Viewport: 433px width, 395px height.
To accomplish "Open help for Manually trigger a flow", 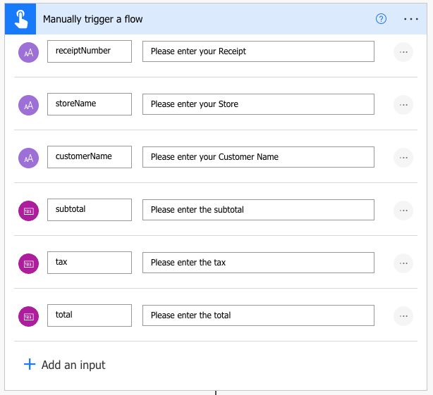I will (x=381, y=19).
